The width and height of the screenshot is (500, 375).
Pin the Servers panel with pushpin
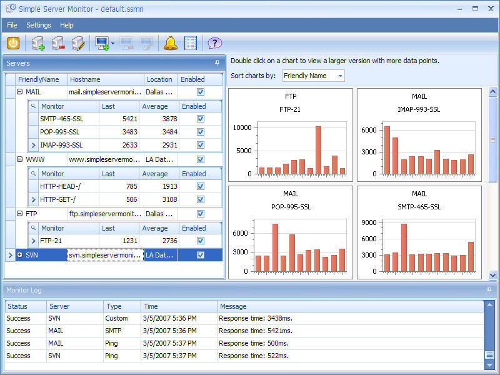point(217,63)
